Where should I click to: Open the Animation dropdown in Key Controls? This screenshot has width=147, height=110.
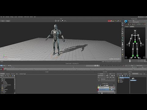102,74
